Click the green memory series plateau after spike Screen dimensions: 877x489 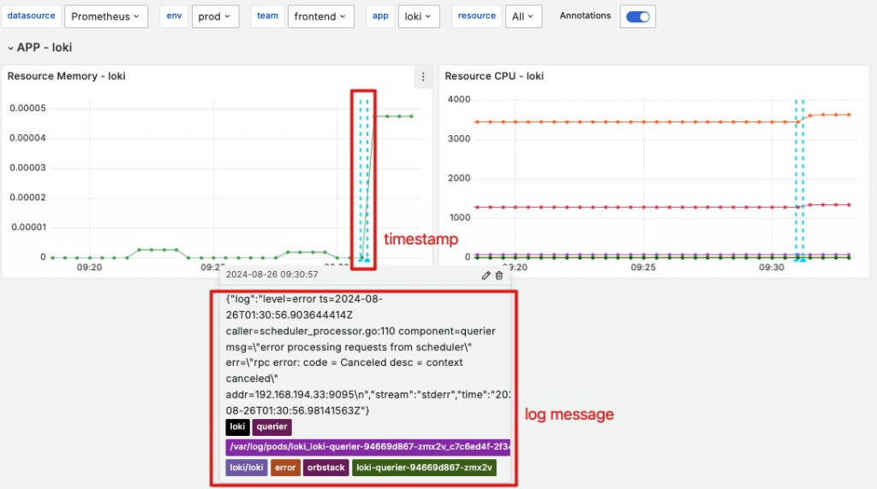click(x=393, y=116)
